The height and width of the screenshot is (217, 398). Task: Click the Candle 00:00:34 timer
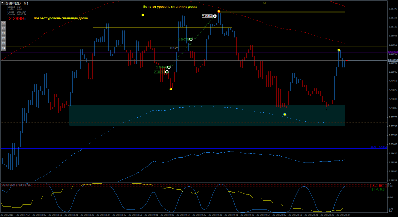click(17, 14)
